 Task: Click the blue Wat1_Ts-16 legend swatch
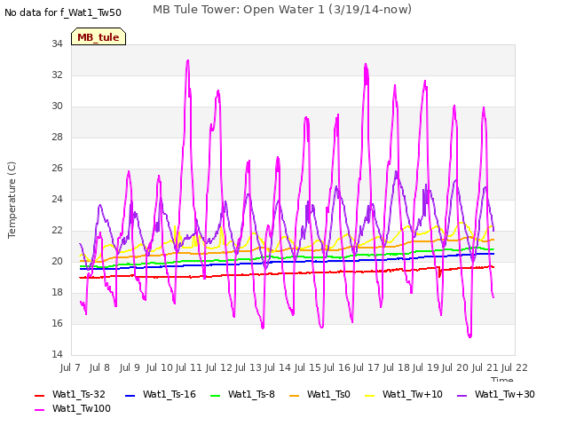click(130, 396)
